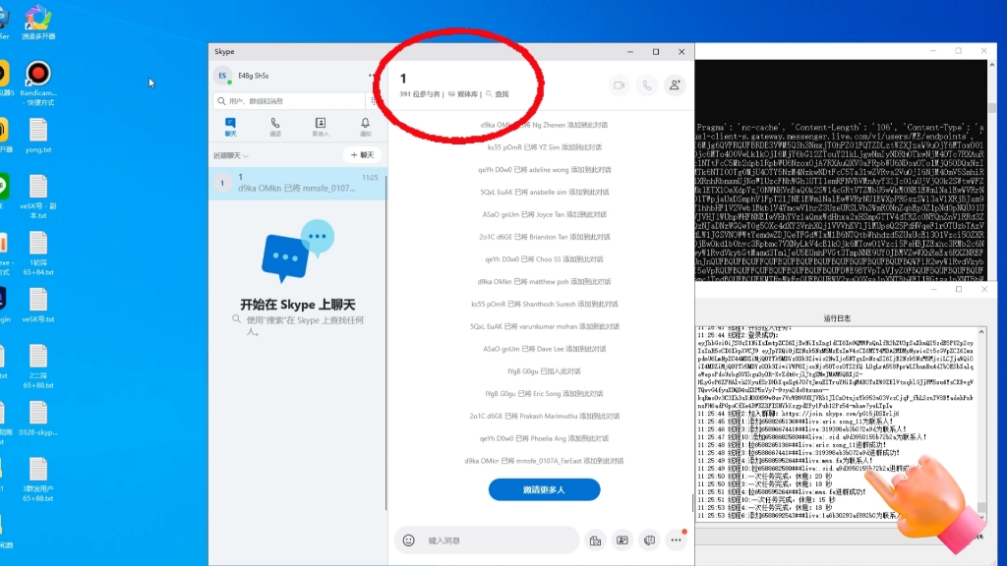Focus the Skype search box for users and groups
Viewport: 1007px width, 566px height.
(x=289, y=101)
